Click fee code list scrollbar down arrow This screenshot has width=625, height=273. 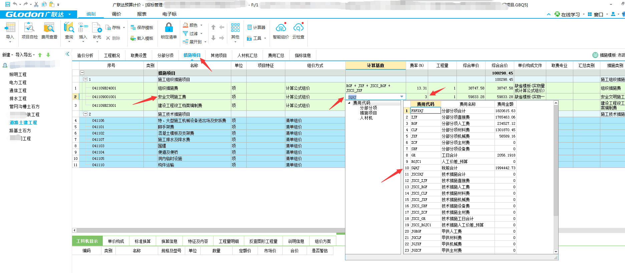[556, 252]
